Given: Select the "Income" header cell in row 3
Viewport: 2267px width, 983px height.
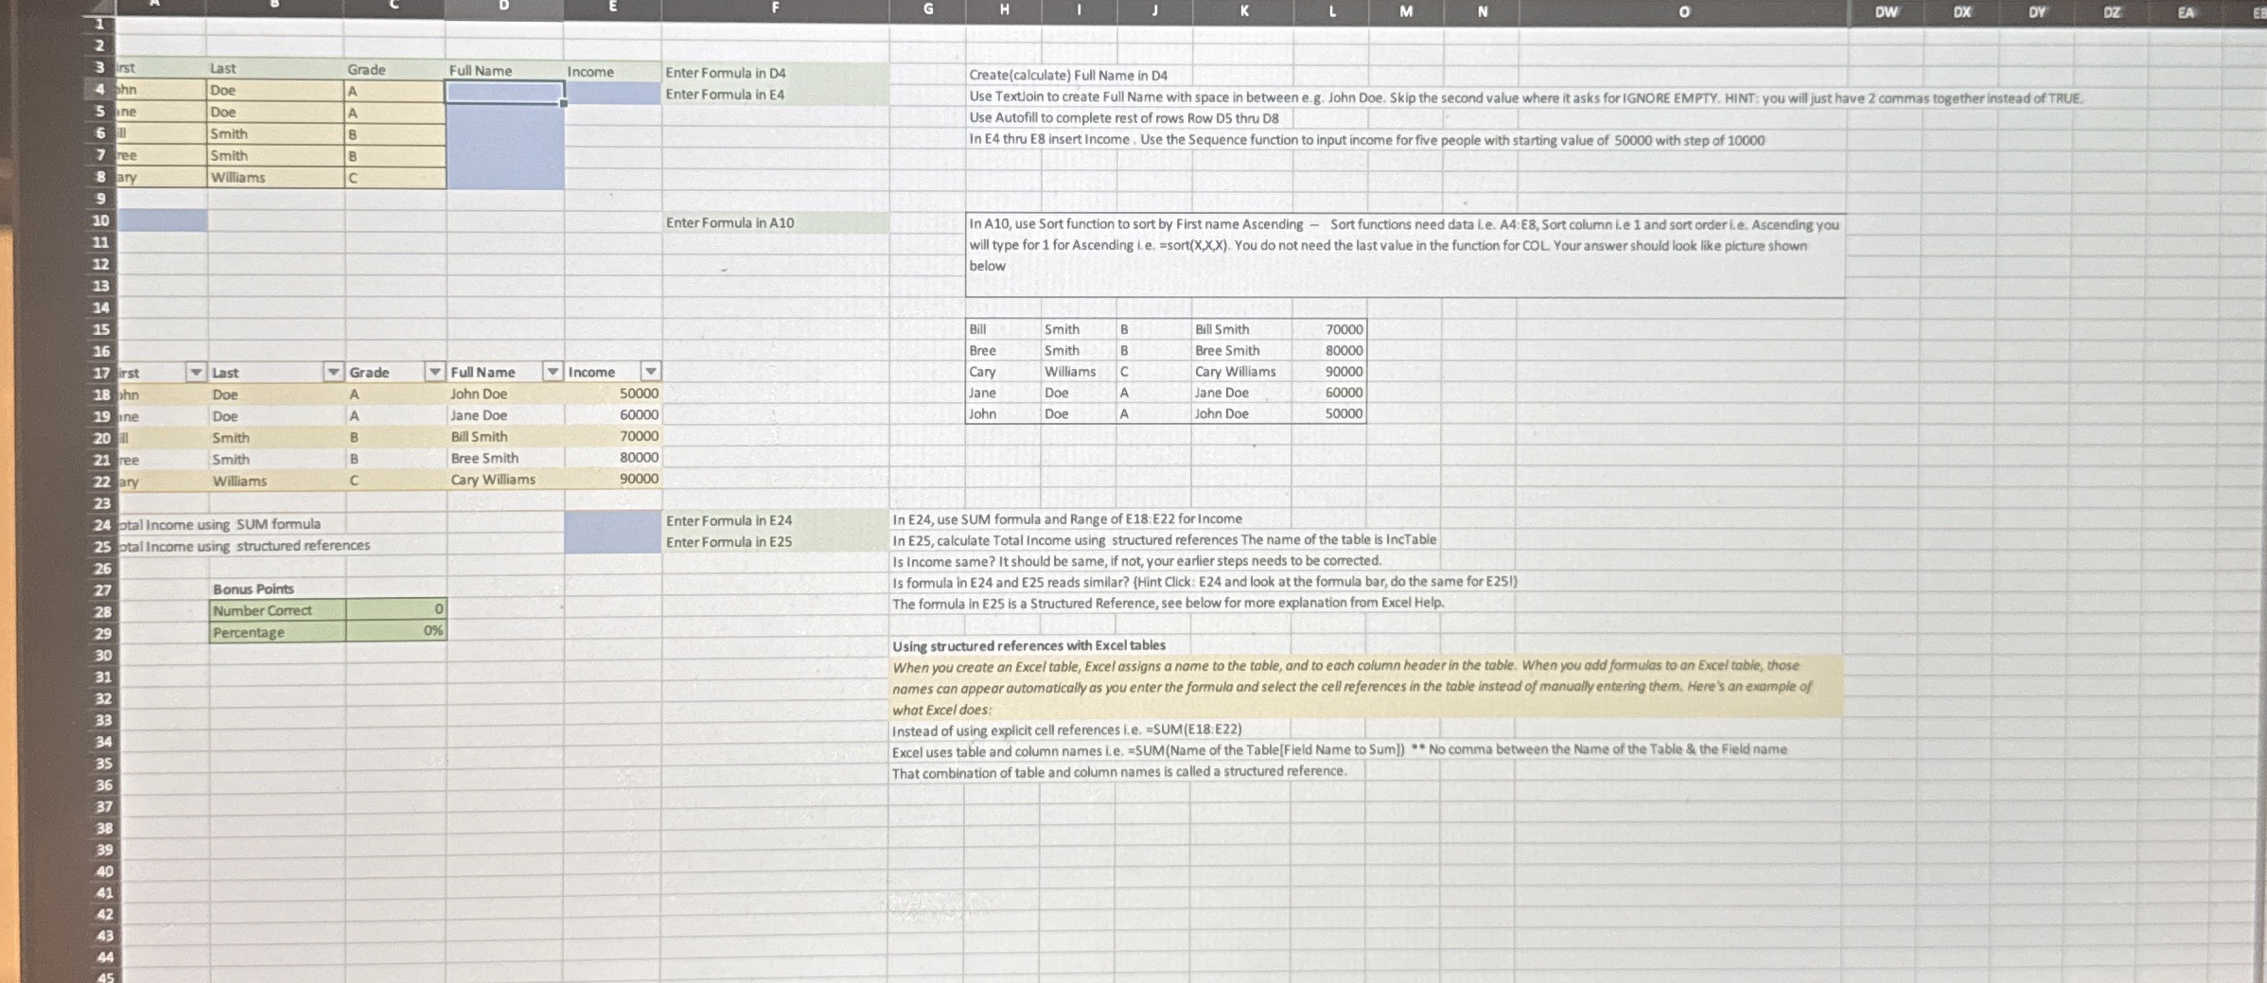Looking at the screenshot, I should tap(613, 72).
